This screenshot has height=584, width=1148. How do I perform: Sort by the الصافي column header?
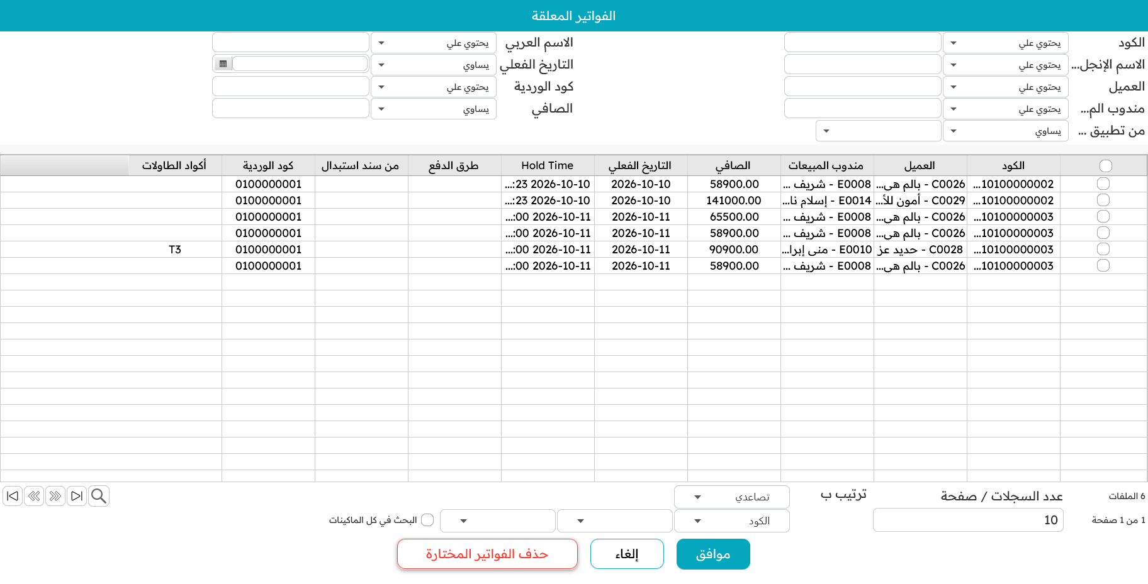tap(734, 166)
